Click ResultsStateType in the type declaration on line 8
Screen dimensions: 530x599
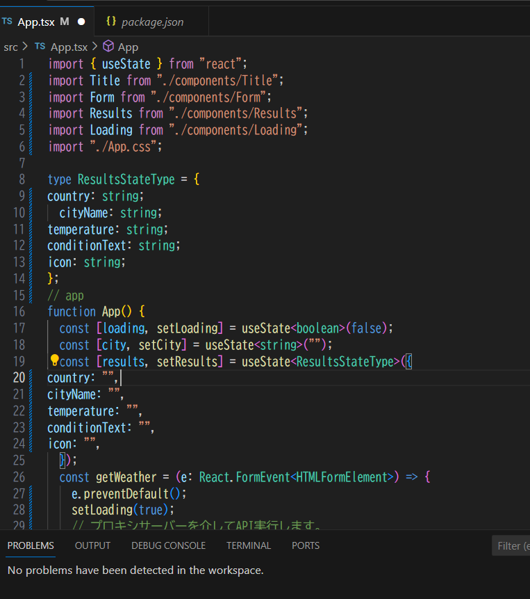(x=126, y=179)
